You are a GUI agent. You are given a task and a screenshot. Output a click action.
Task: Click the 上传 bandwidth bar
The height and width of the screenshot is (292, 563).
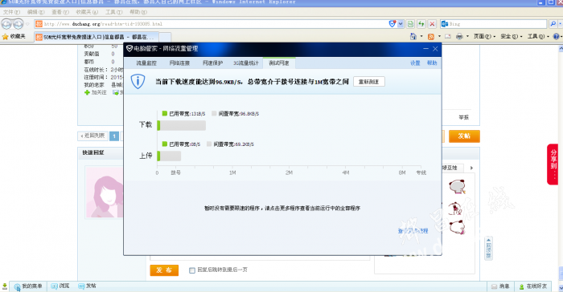click(x=169, y=156)
